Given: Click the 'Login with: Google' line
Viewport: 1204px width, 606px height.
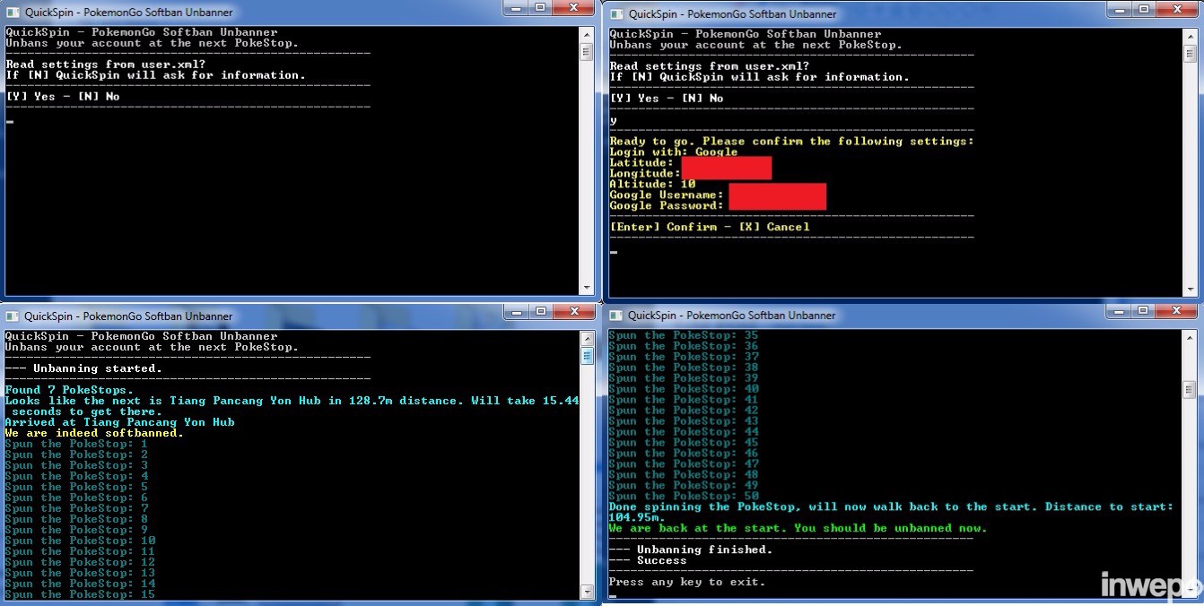Looking at the screenshot, I should (x=674, y=152).
